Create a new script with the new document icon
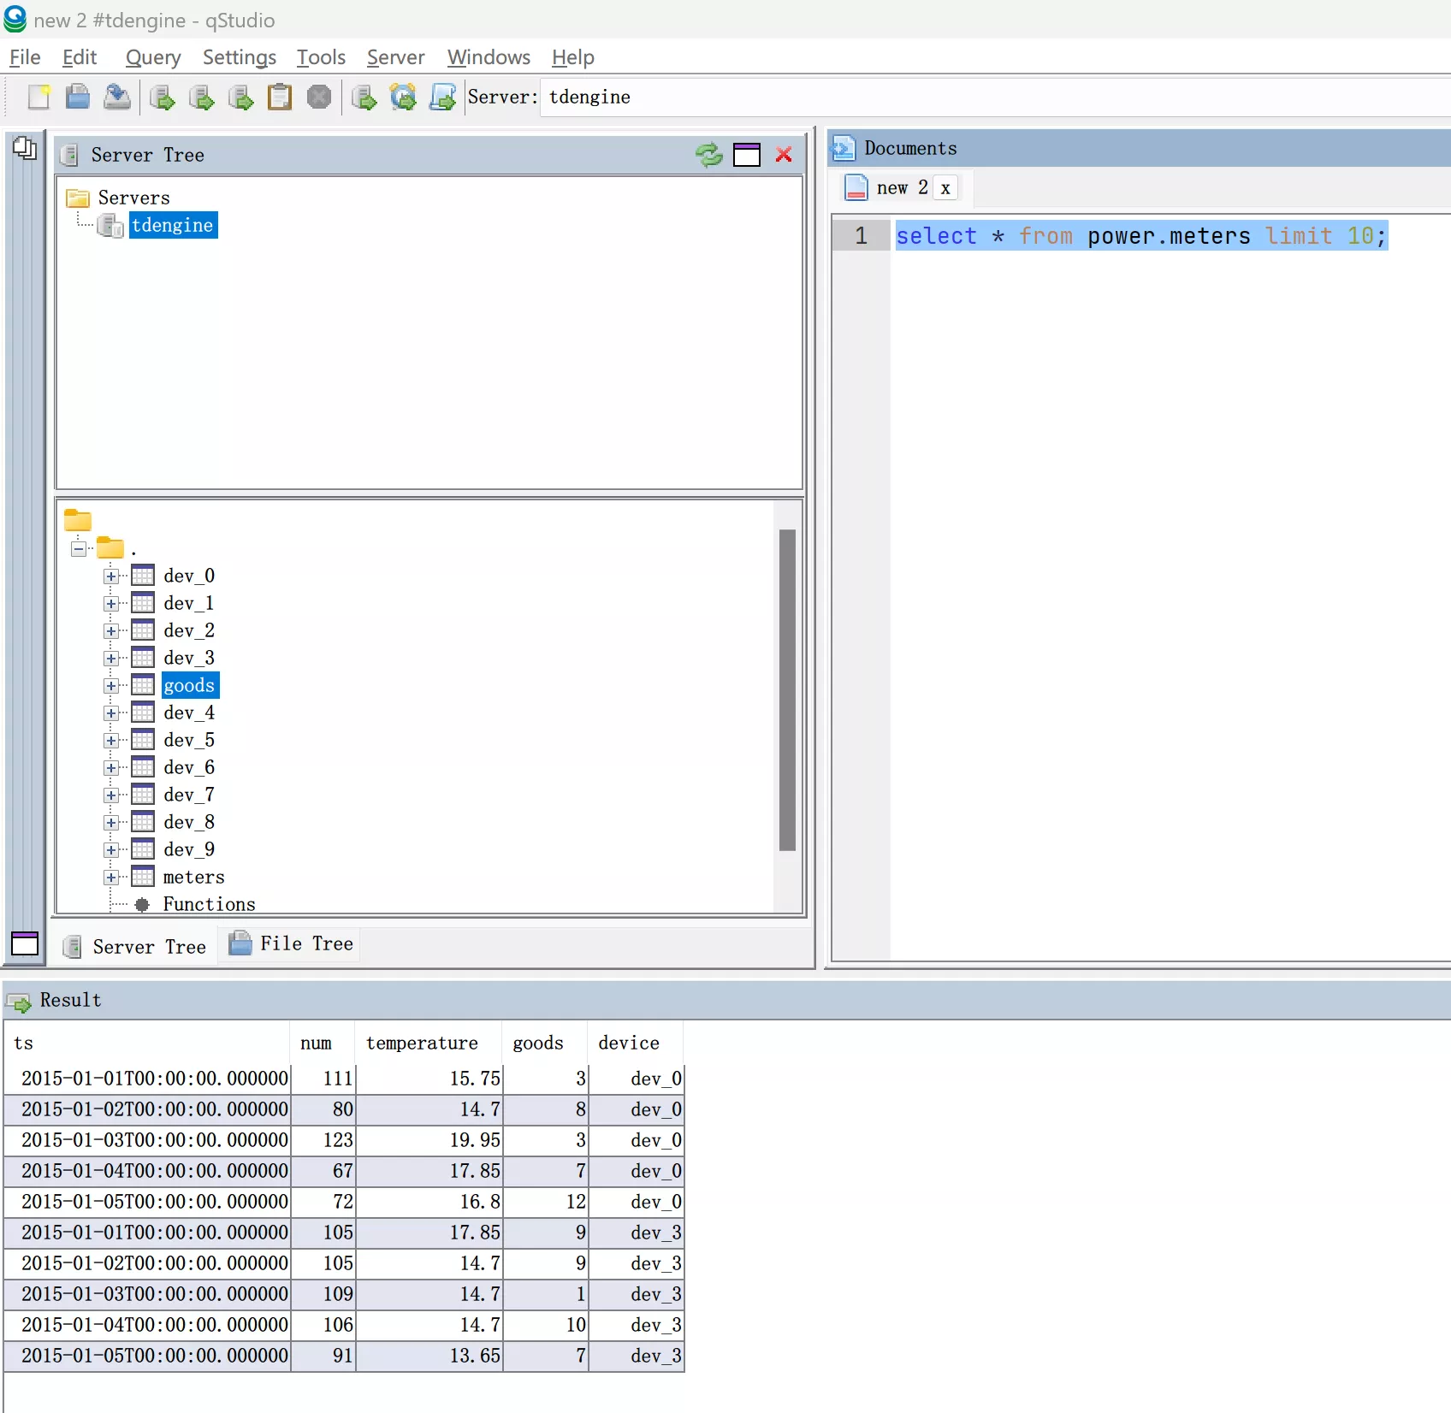Image resolution: width=1451 pixels, height=1413 pixels. (38, 97)
